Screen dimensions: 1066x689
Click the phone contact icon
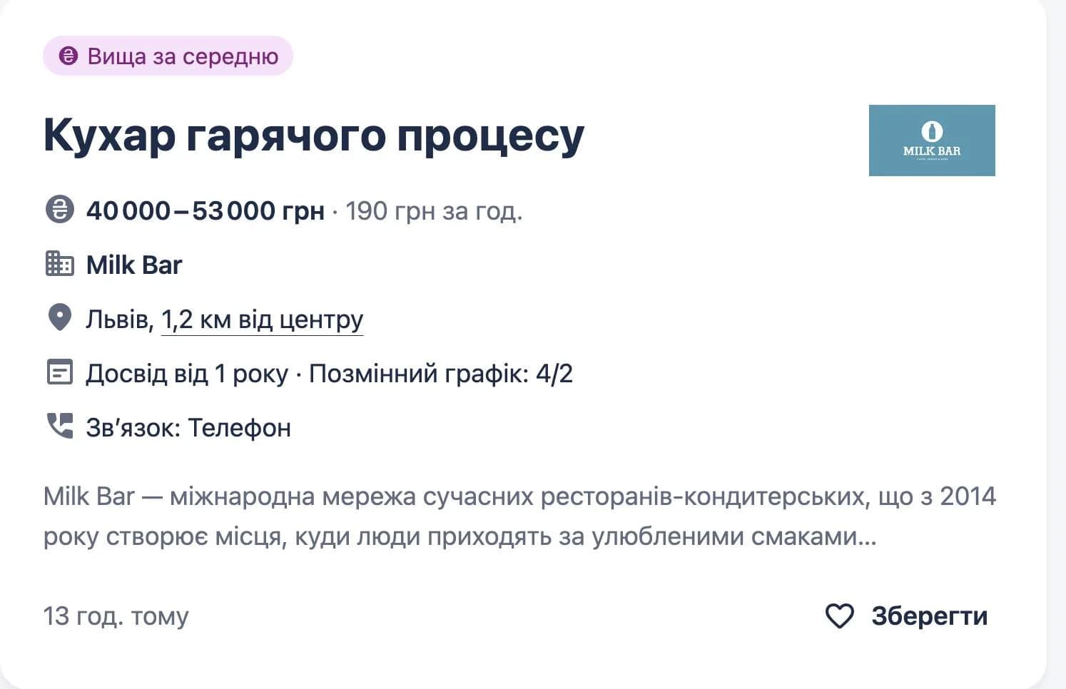[60, 426]
